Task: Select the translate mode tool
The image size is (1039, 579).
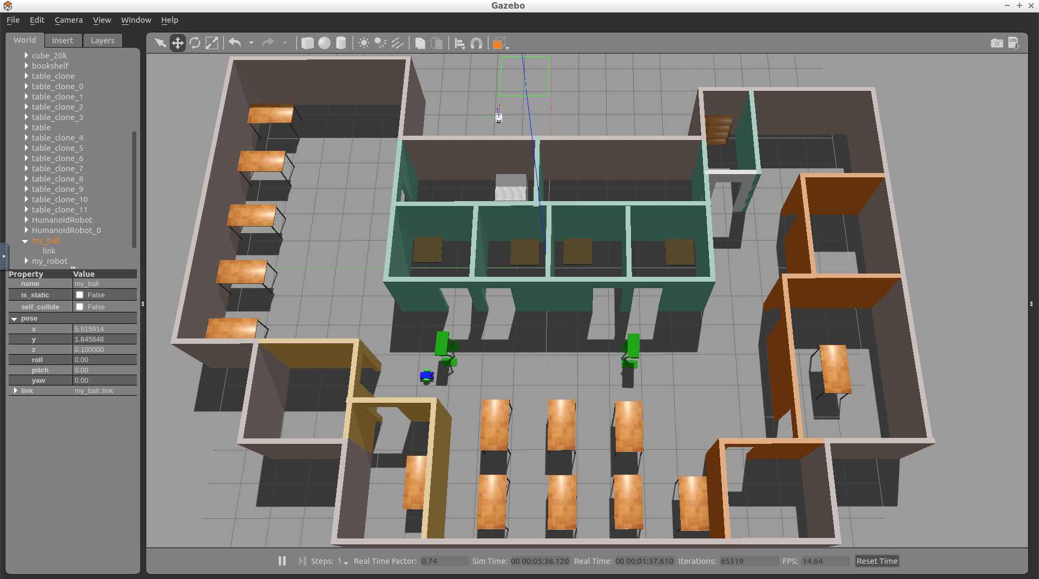Action: 177,43
